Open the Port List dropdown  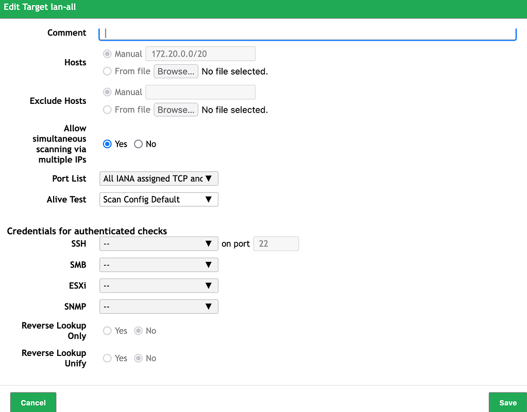pyautogui.click(x=158, y=178)
